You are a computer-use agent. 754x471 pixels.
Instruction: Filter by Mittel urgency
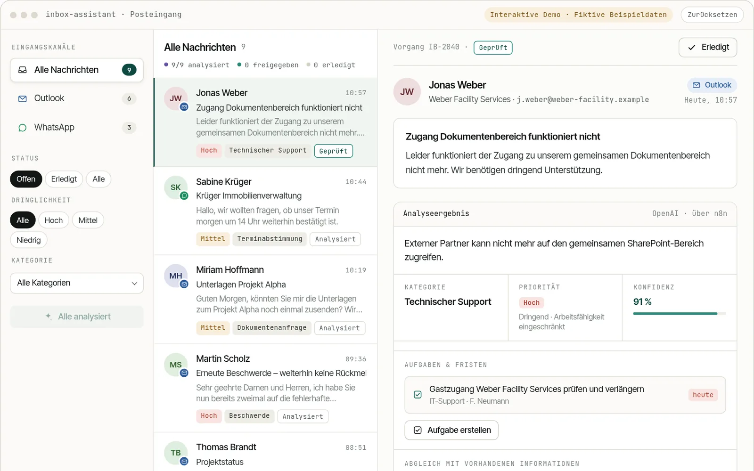click(x=88, y=220)
